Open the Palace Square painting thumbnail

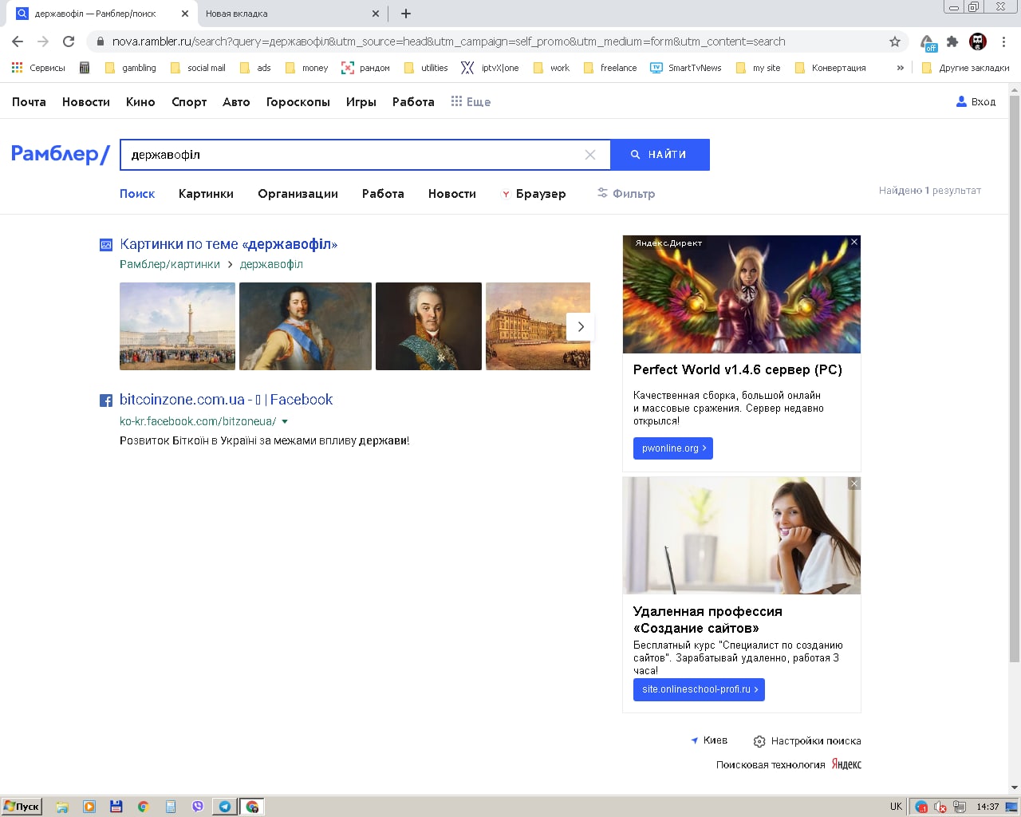[x=177, y=326]
